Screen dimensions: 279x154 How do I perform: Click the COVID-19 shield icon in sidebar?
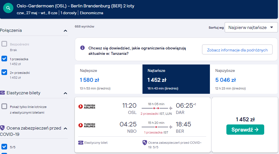pos(2,128)
